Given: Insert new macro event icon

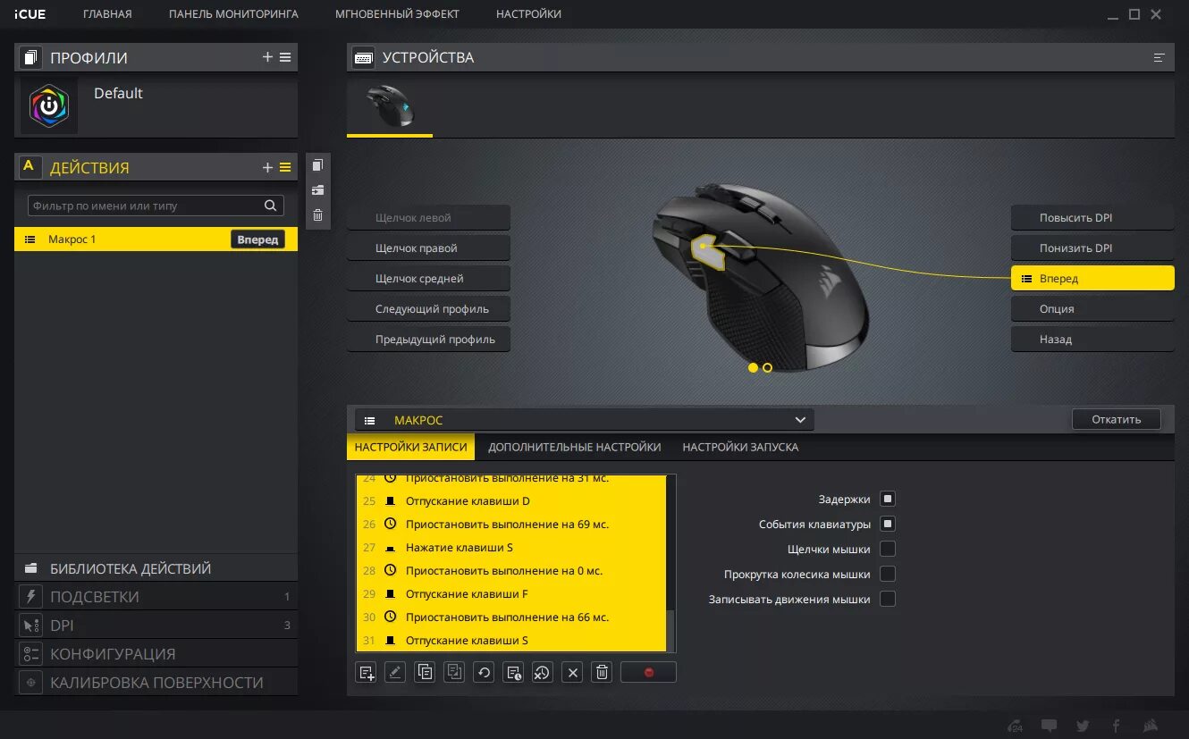Looking at the screenshot, I should pyautogui.click(x=366, y=673).
